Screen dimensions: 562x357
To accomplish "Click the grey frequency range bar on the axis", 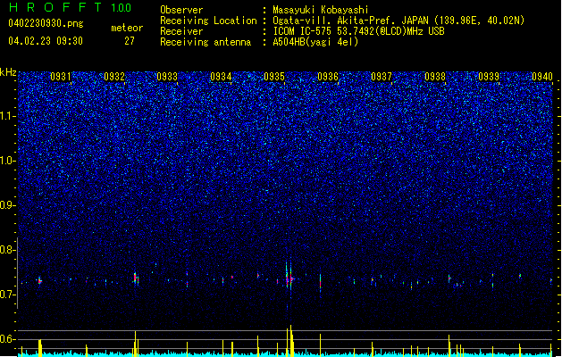I will (17, 273).
